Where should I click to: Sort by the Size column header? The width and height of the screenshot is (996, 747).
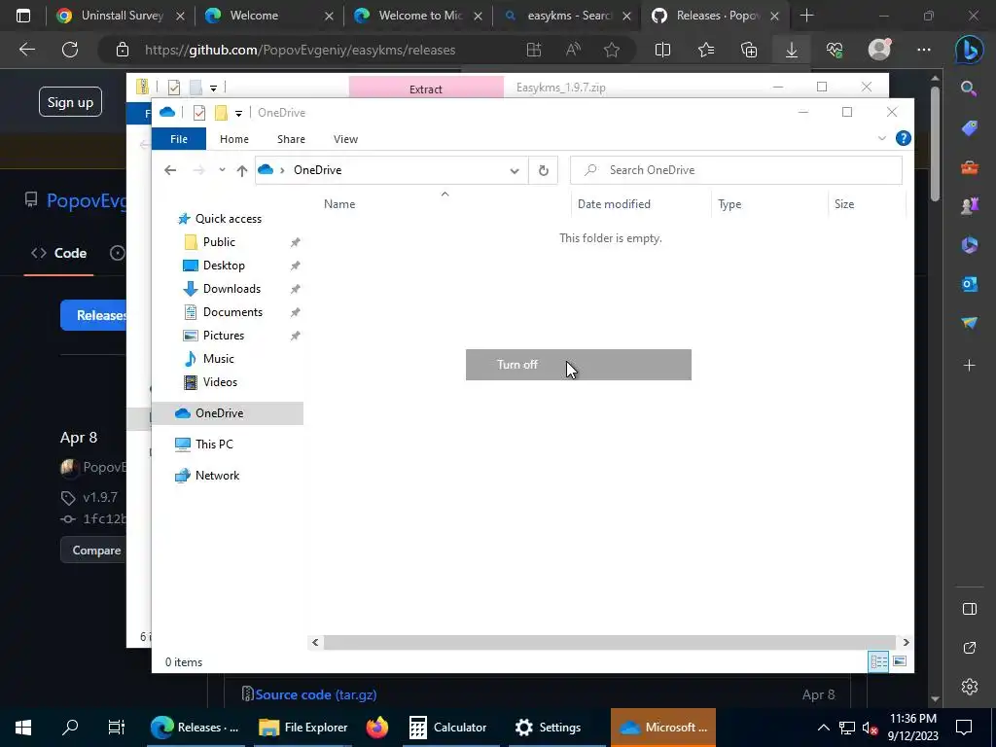point(843,204)
